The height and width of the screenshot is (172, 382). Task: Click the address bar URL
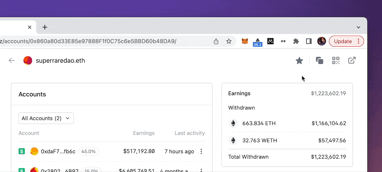(x=88, y=41)
